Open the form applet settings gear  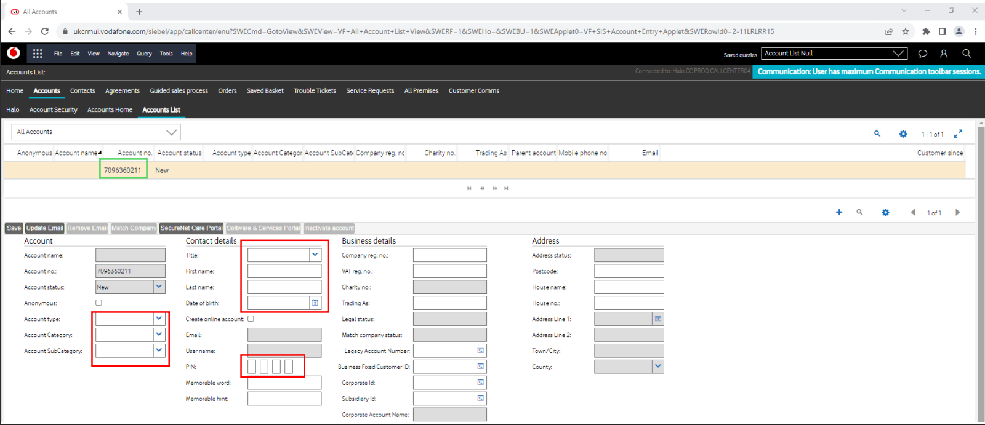tap(885, 212)
